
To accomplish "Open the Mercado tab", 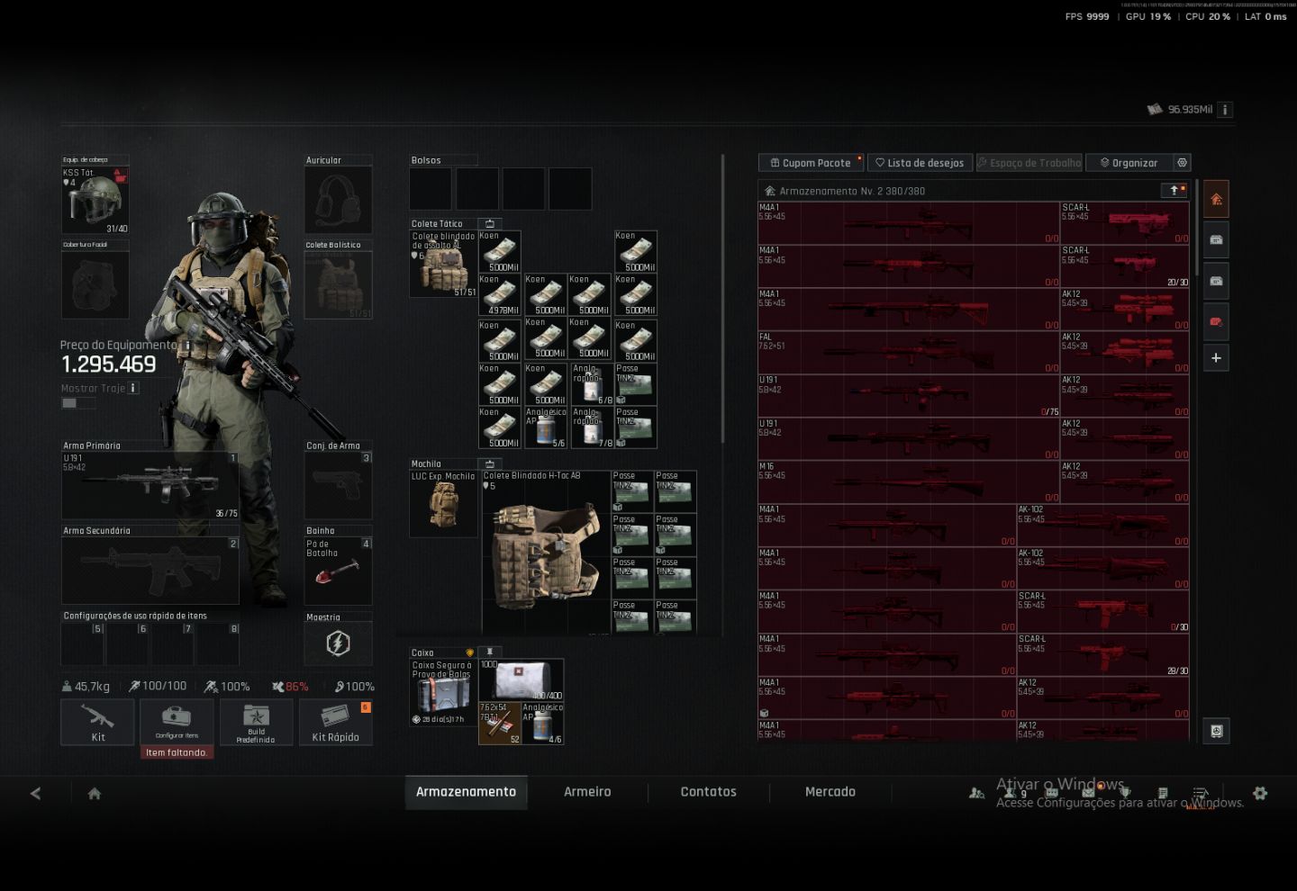I will click(x=830, y=792).
